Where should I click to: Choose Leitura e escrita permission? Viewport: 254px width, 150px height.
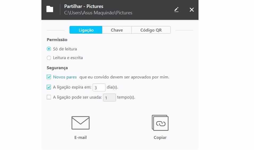point(49,58)
